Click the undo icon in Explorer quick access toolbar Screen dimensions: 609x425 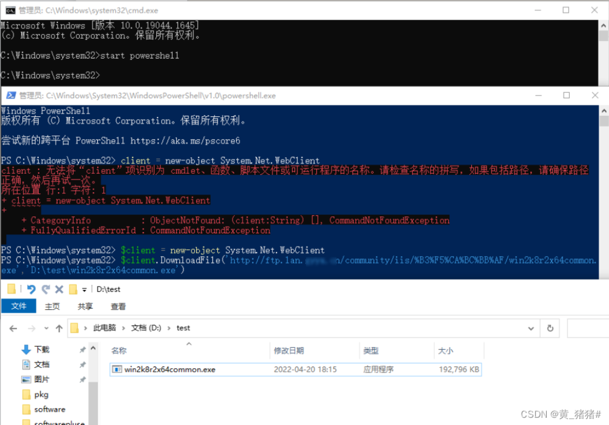31,289
